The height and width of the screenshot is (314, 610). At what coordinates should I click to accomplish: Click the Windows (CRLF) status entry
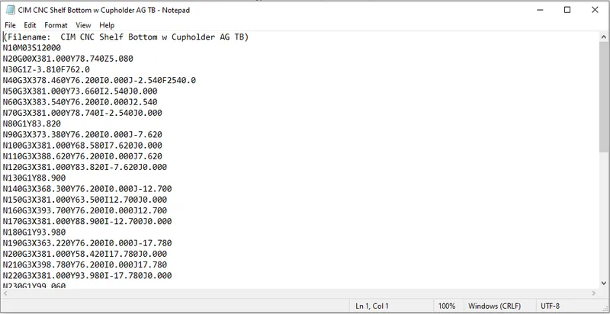point(494,306)
